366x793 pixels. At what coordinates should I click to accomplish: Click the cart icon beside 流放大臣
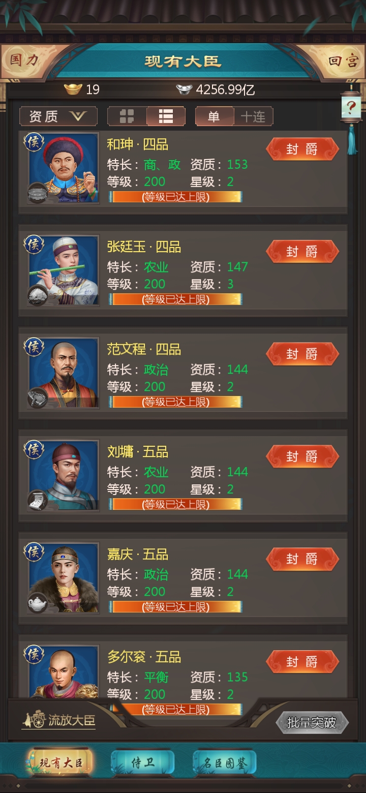tap(34, 719)
